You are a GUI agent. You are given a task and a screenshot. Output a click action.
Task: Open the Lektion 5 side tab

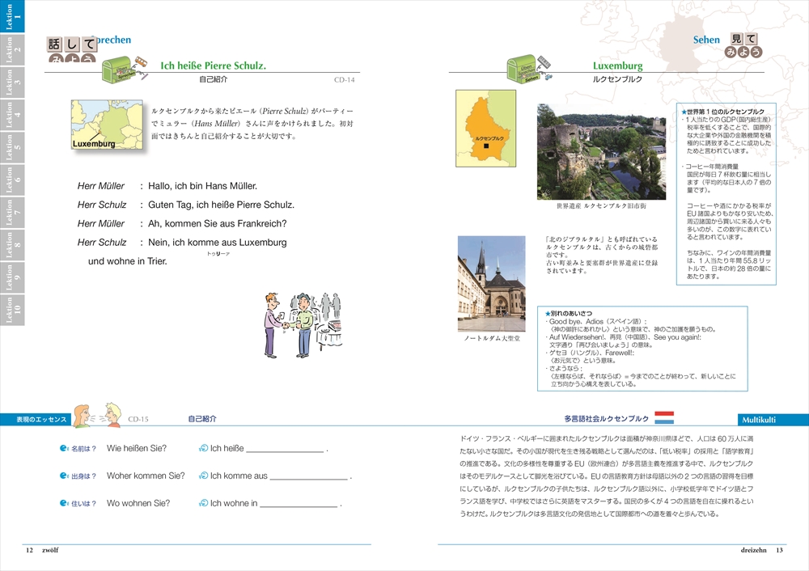[x=12, y=147]
